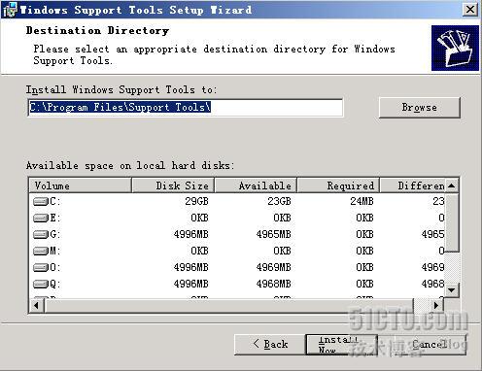Click the horizontal scroll right arrow
Viewport: 482px width, 371px height.
436,305
